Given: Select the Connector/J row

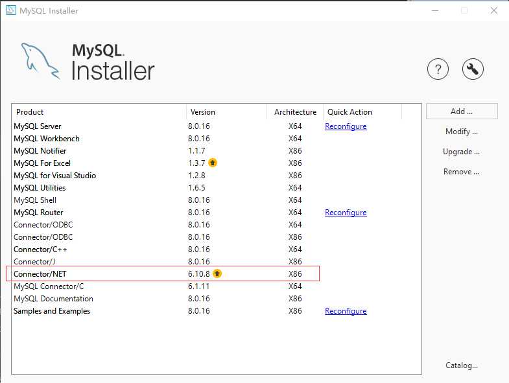Looking at the screenshot, I should [217, 262].
